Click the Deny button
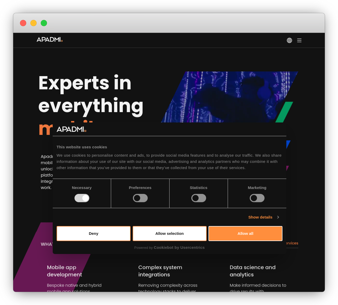 pyautogui.click(x=93, y=234)
